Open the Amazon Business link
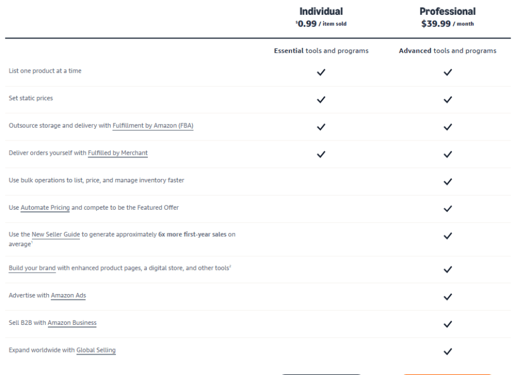The height and width of the screenshot is (375, 516). click(x=72, y=323)
